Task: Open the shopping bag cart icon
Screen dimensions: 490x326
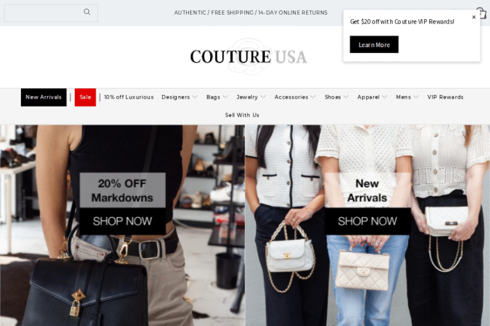Action: [483, 13]
